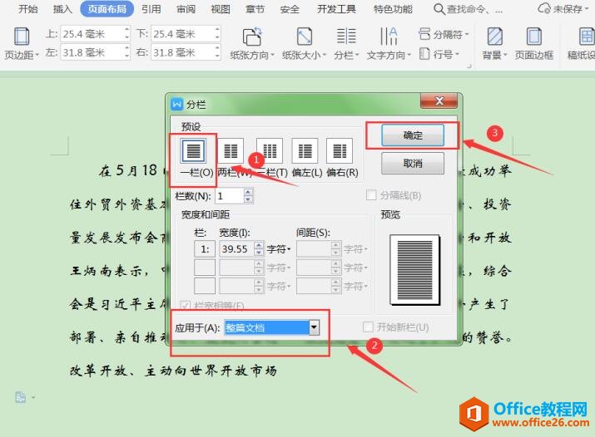Click the 稿纸设置 grid paper icon
Viewport: 595px width, 437px height.
(587, 37)
